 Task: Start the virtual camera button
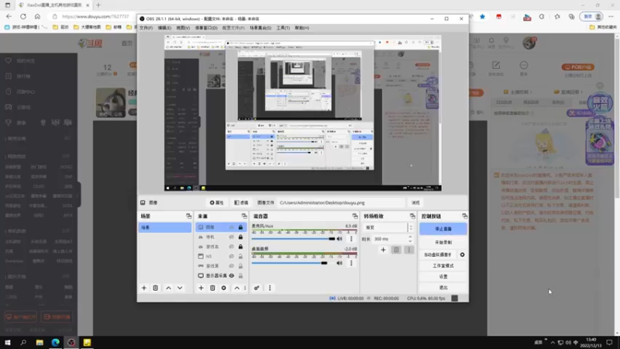tap(438, 255)
